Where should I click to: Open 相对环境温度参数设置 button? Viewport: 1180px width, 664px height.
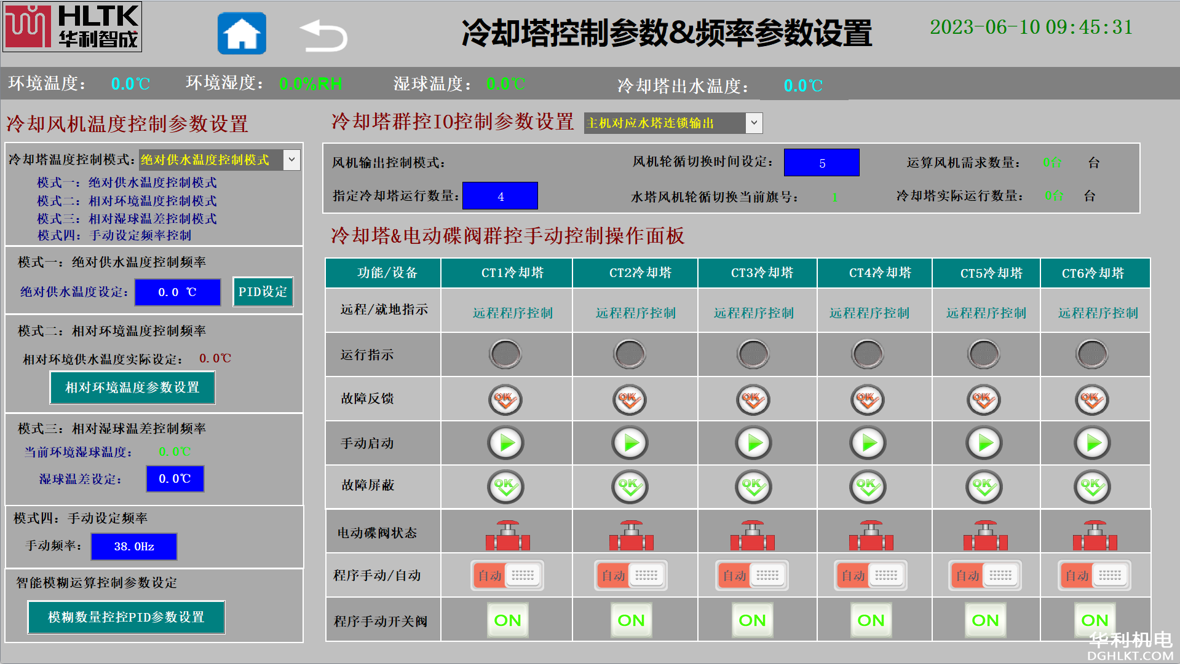pos(132,388)
